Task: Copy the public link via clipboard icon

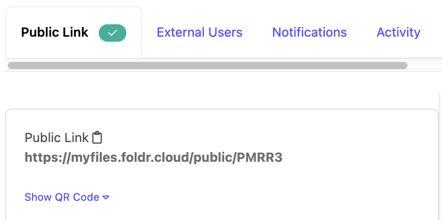Action: (97, 137)
